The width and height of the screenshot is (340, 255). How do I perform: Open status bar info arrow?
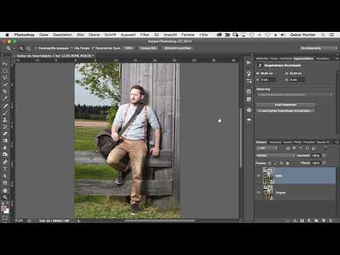click(x=79, y=221)
